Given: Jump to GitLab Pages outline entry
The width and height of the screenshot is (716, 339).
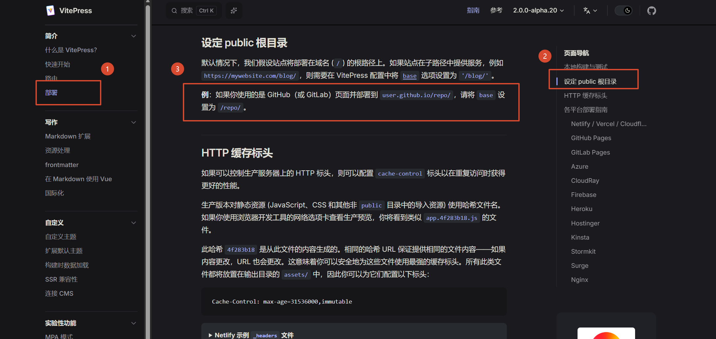Looking at the screenshot, I should (x=590, y=152).
